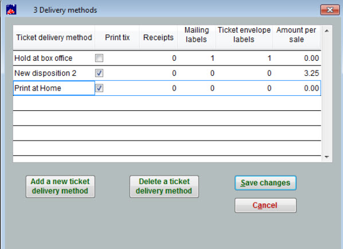
Task: Click the Ticket delivery method column header
Action: pos(54,37)
